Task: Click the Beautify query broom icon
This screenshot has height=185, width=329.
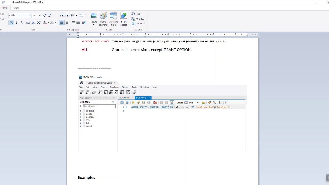Action: 209,103
